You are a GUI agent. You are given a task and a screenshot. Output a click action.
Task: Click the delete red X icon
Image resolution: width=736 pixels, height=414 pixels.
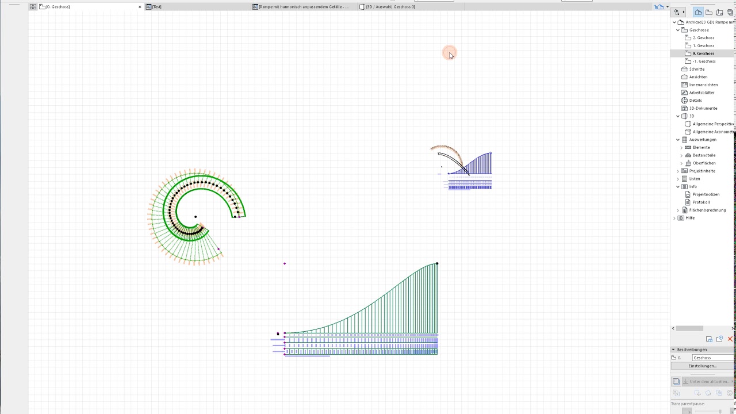(730, 339)
